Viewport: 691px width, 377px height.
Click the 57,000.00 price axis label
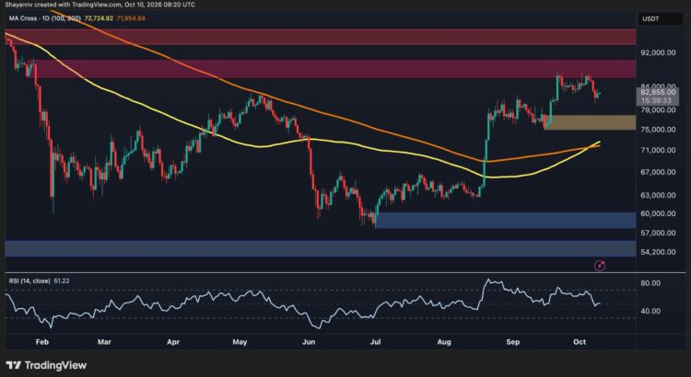pos(659,233)
